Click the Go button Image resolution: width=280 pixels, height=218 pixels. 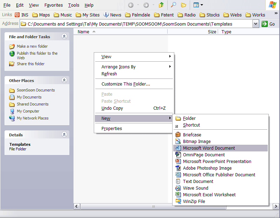pos(268,24)
